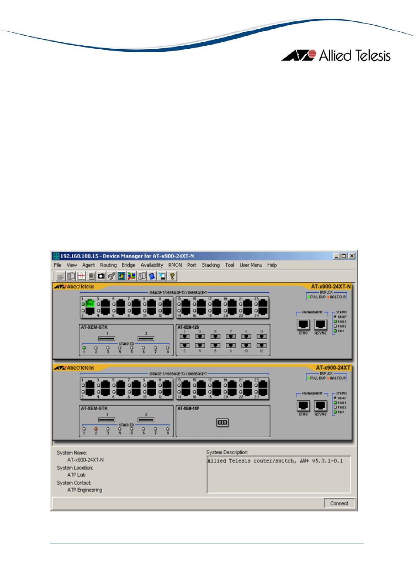The image size is (415, 588).
Task: Select port 24 on AT-x900-24XT-N unit
Action: [263, 311]
